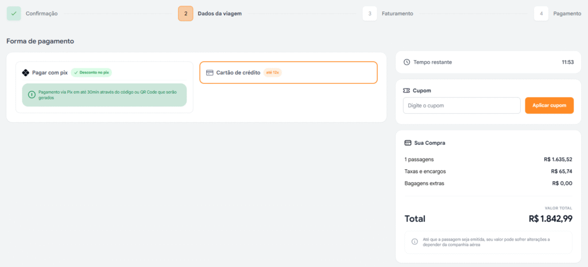Click the credit card icon beside Cartão de crédito
Viewport: 588px width, 267px height.
click(210, 73)
